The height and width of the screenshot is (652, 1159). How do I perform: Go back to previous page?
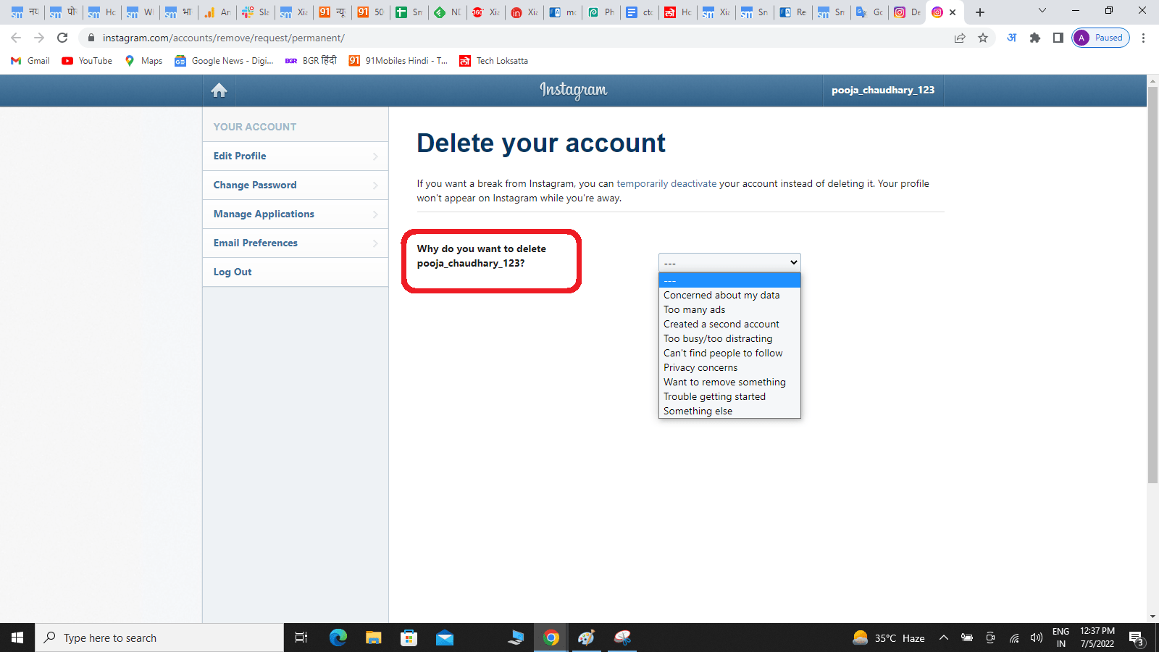[x=16, y=38]
